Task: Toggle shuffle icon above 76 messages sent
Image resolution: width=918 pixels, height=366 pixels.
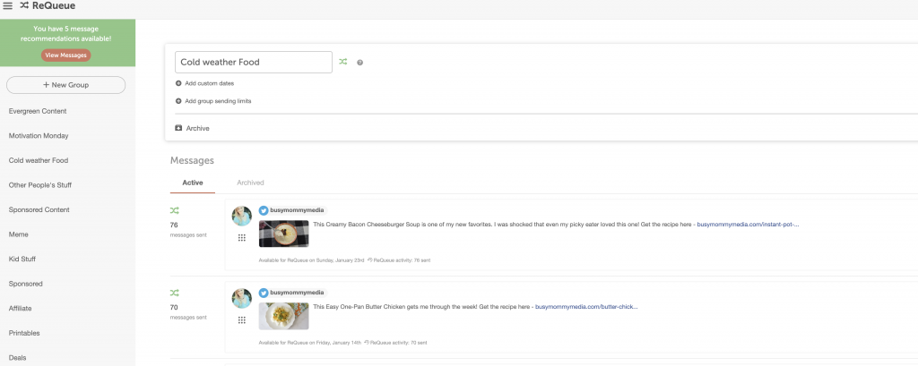Action: pyautogui.click(x=174, y=210)
